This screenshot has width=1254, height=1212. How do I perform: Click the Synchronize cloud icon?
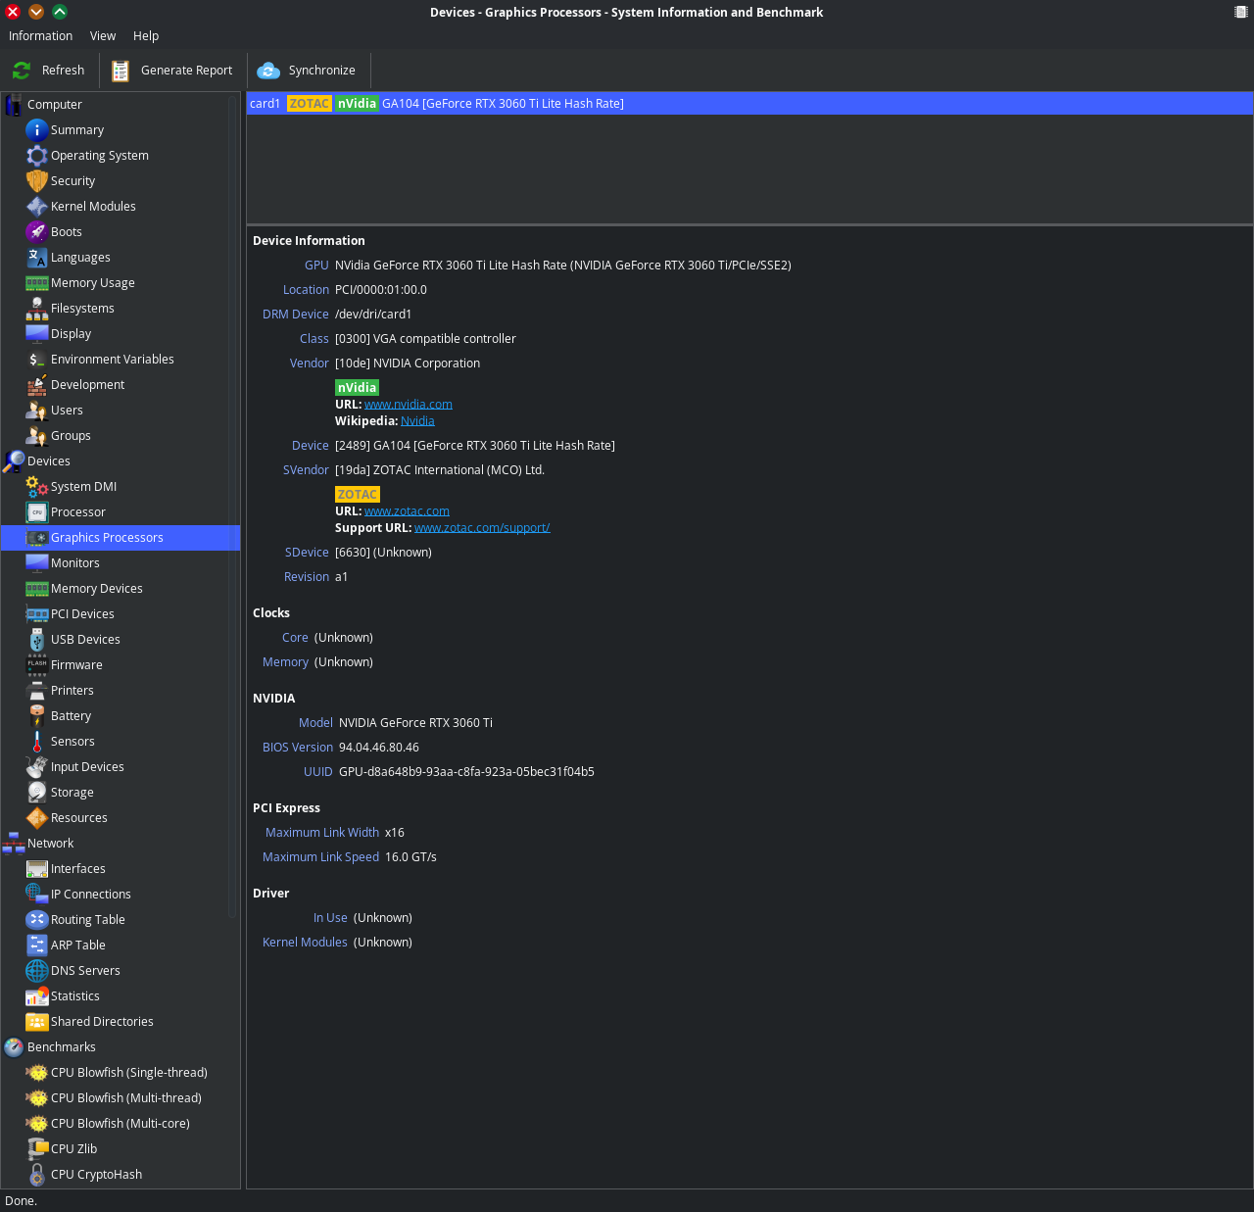(268, 71)
